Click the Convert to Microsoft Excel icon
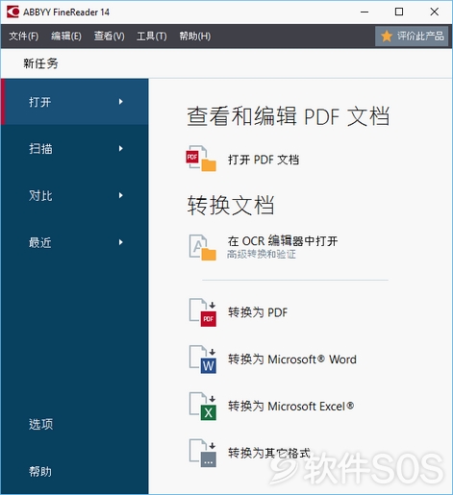 pos(202,406)
